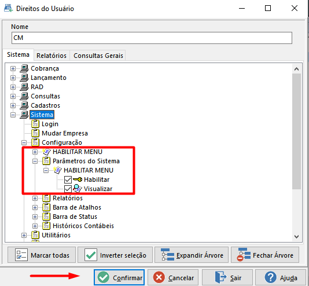The image size is (309, 286).
Task: Click the Consultas computer icon
Action: click(x=24, y=96)
